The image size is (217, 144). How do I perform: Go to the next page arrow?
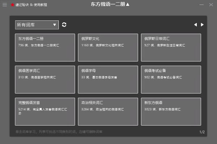202,25
